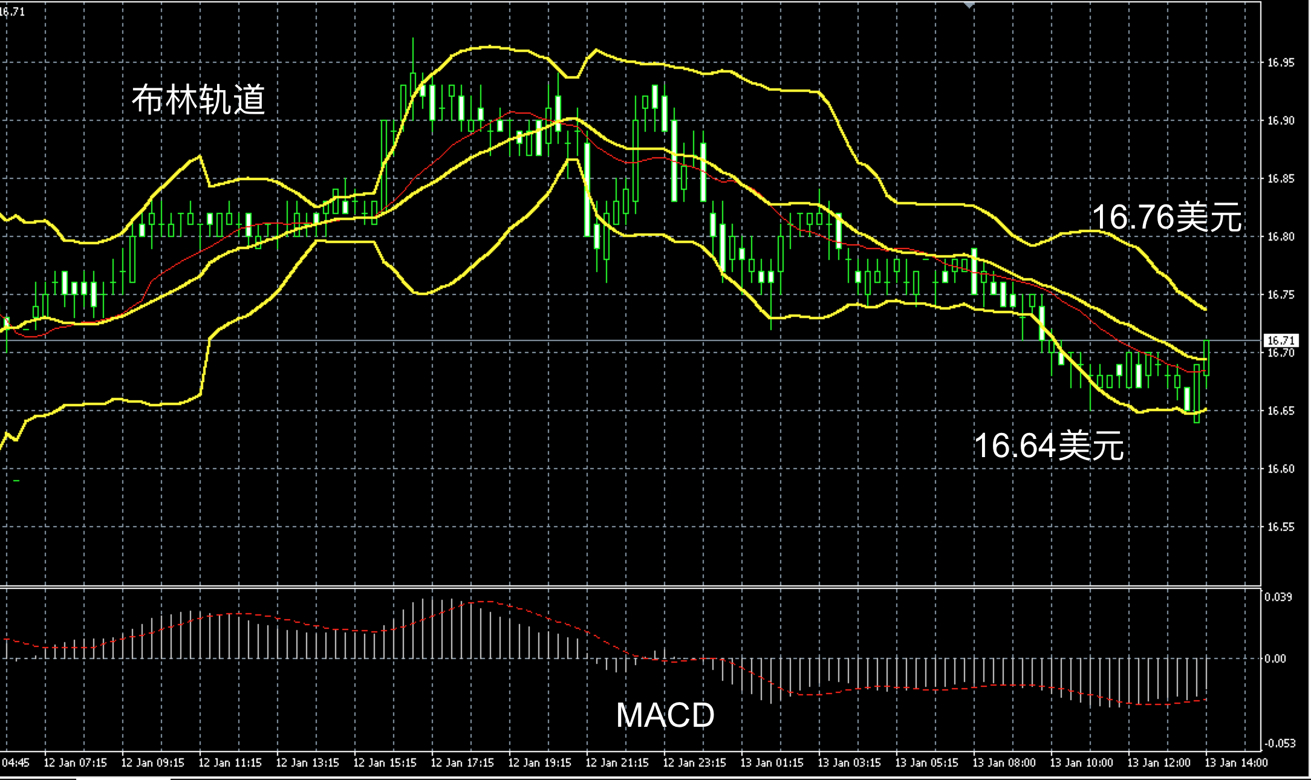Click the 12 Jan 07:15 time label

75,763
